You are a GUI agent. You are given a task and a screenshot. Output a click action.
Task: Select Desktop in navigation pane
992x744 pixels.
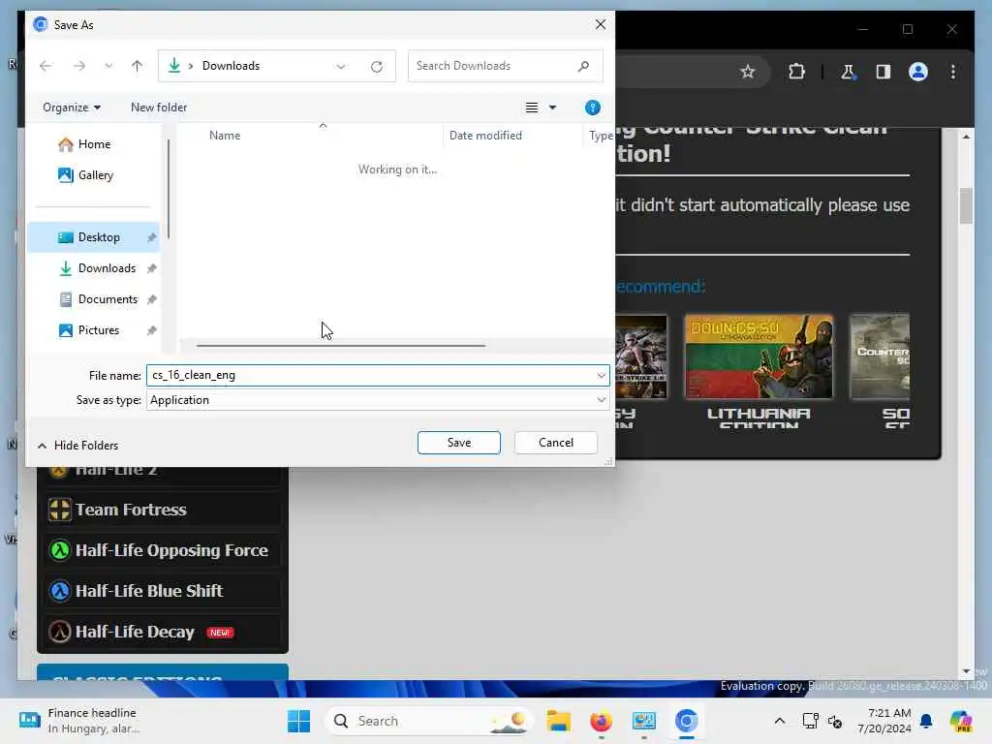[94, 237]
